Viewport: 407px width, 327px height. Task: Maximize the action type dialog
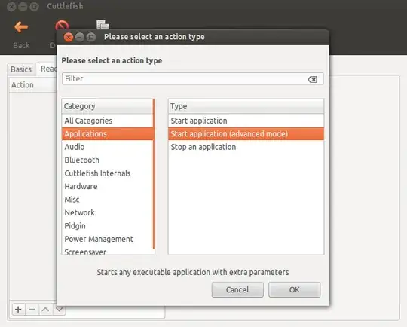point(91,38)
